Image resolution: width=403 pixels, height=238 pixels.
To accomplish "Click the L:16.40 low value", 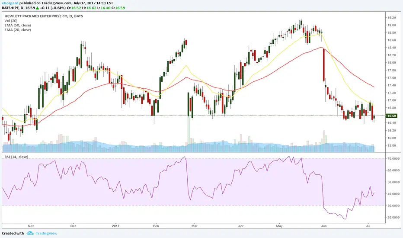I will pyautogui.click(x=104, y=8).
